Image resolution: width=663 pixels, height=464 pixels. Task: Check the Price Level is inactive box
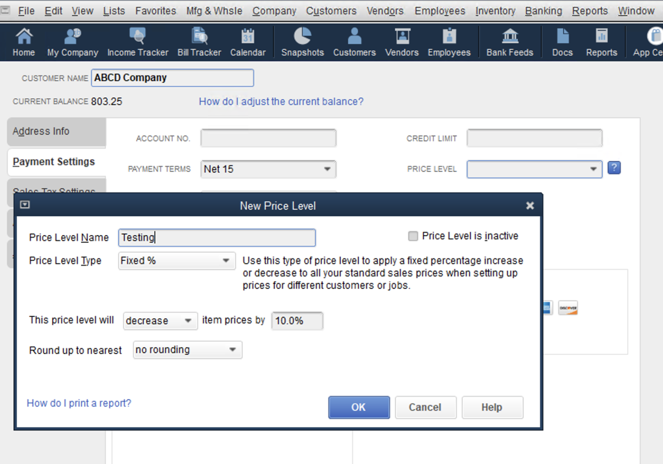(413, 236)
